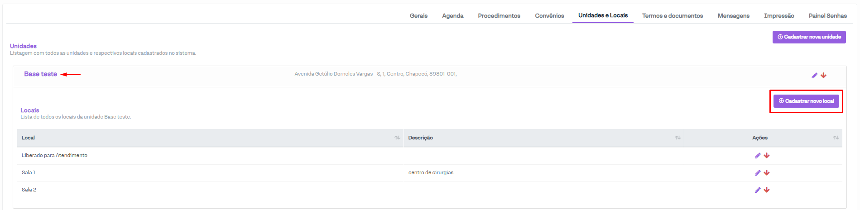Image resolution: width=860 pixels, height=210 pixels.
Task: Click red arrow on Liberado para Atendimento row
Action: coord(767,156)
